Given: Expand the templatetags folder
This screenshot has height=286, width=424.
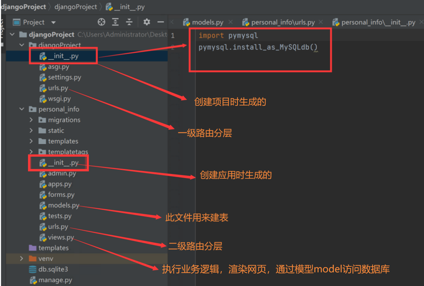Looking at the screenshot, I should (x=31, y=152).
